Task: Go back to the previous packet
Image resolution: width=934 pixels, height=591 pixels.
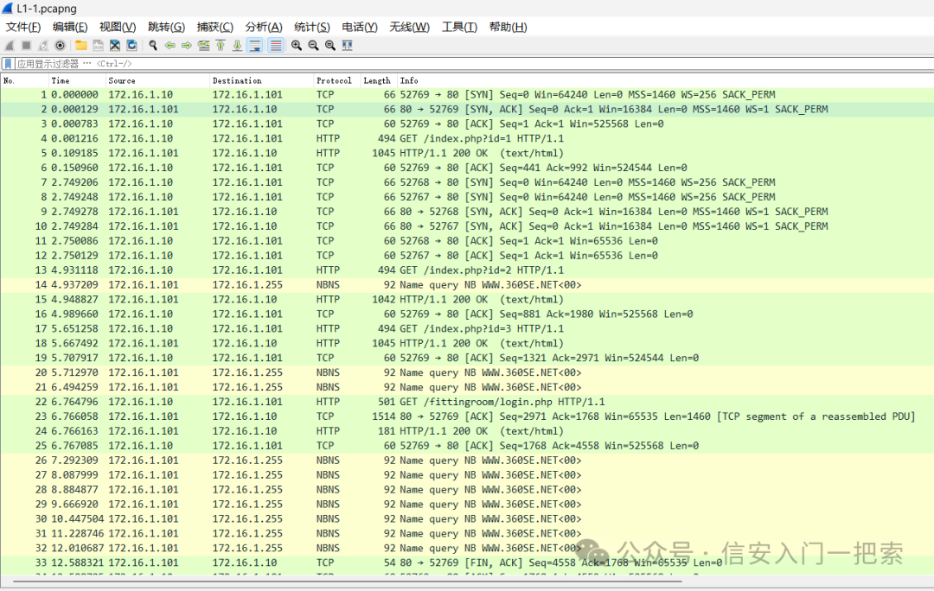Action: pos(170,45)
